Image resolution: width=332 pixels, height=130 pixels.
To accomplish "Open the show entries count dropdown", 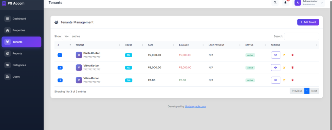I will point(66,36).
